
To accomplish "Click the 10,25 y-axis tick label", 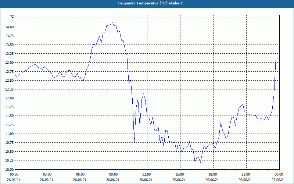I will point(9,160).
